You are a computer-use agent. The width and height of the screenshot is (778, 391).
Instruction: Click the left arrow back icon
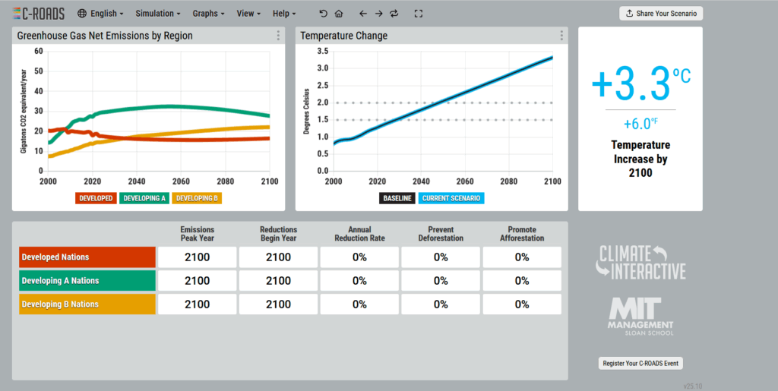pos(362,14)
